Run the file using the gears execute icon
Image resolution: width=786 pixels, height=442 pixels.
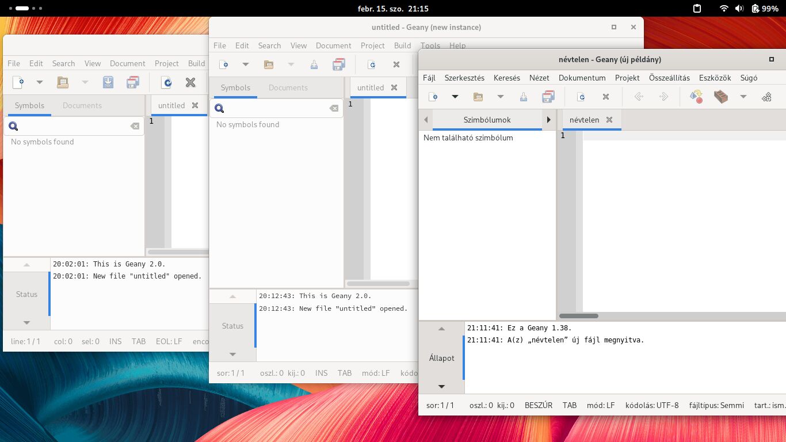(766, 97)
